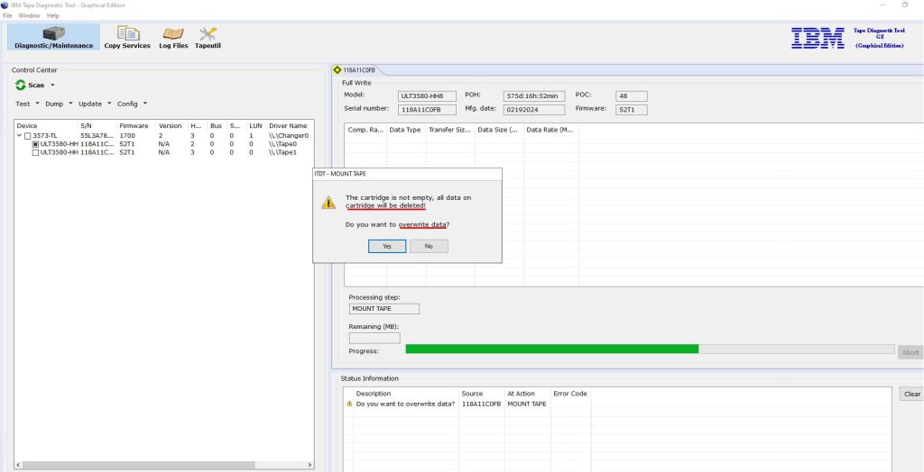Viewport: 924px width, 472px height.
Task: Collapse the 3573-TL tree node
Action: [20, 136]
